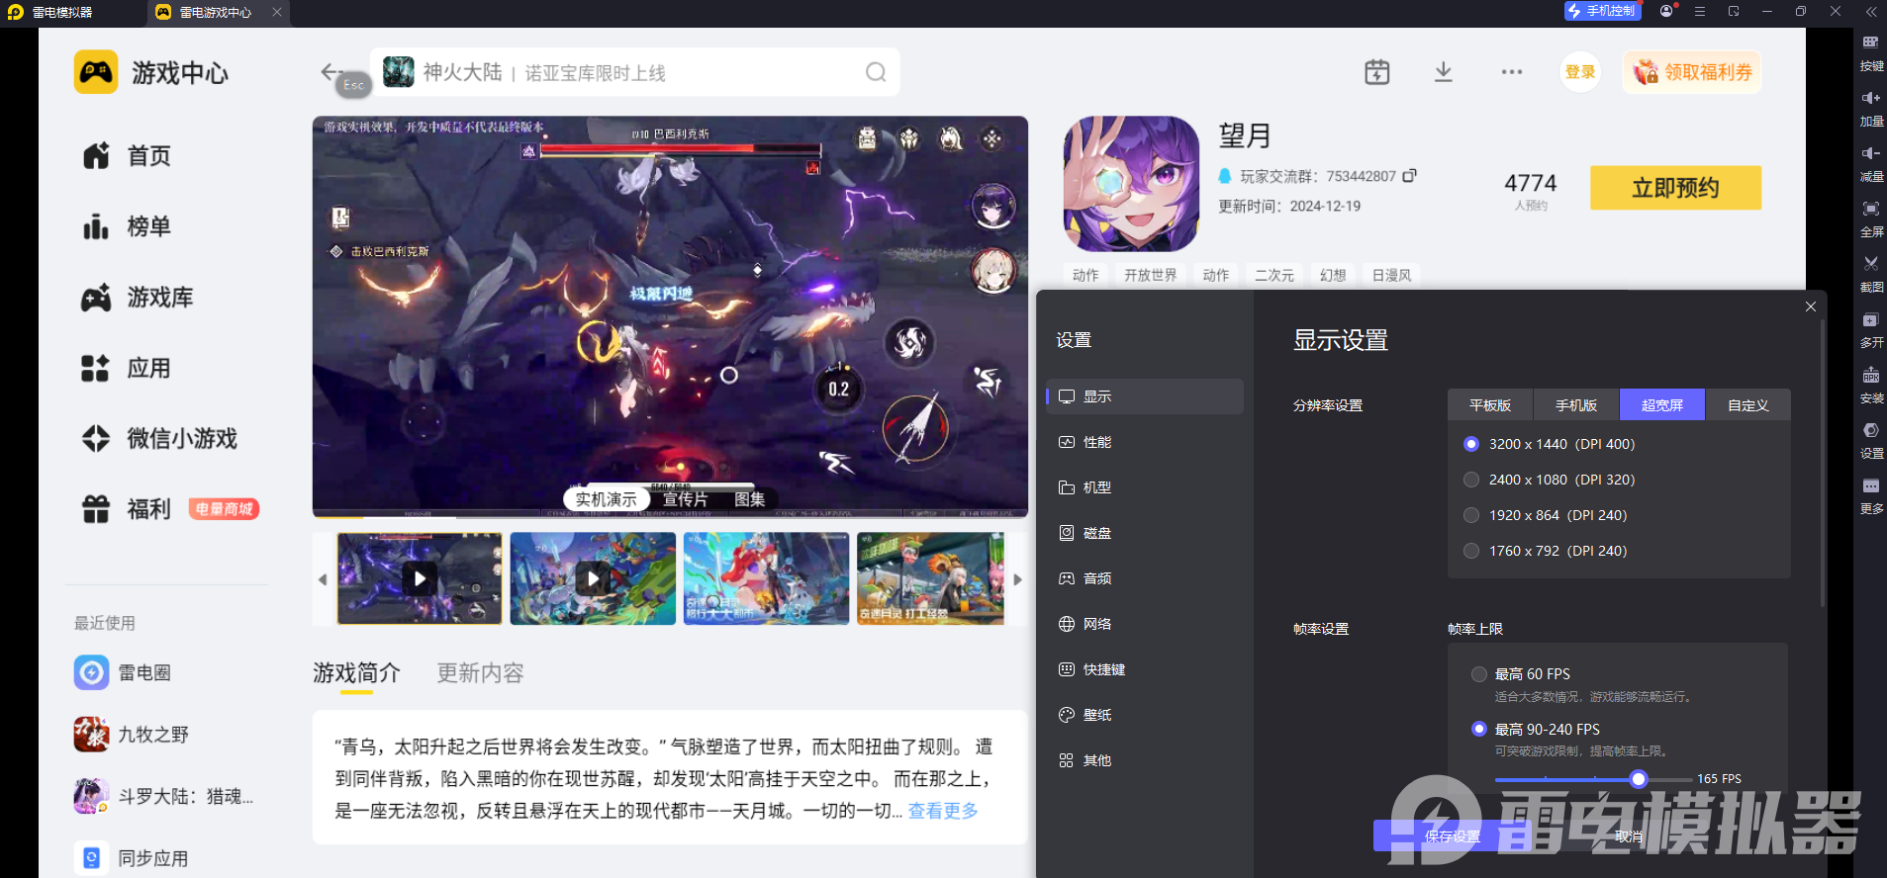Open 性能 performance settings
The height and width of the screenshot is (878, 1887).
[1145, 442]
